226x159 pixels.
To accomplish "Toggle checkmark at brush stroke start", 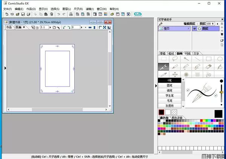I will [x=187, y=90].
